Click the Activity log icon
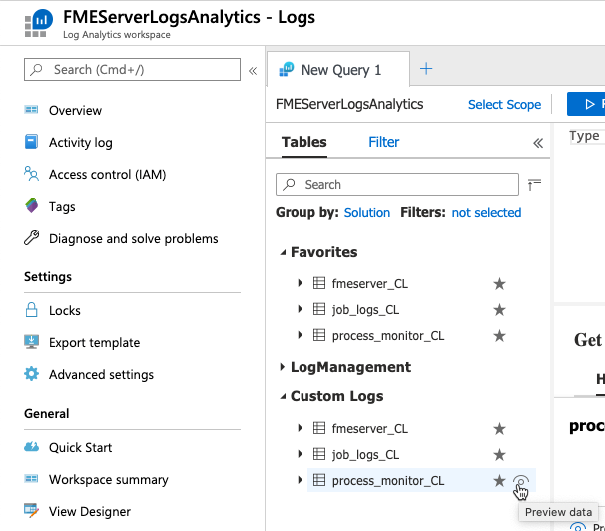 [31, 142]
